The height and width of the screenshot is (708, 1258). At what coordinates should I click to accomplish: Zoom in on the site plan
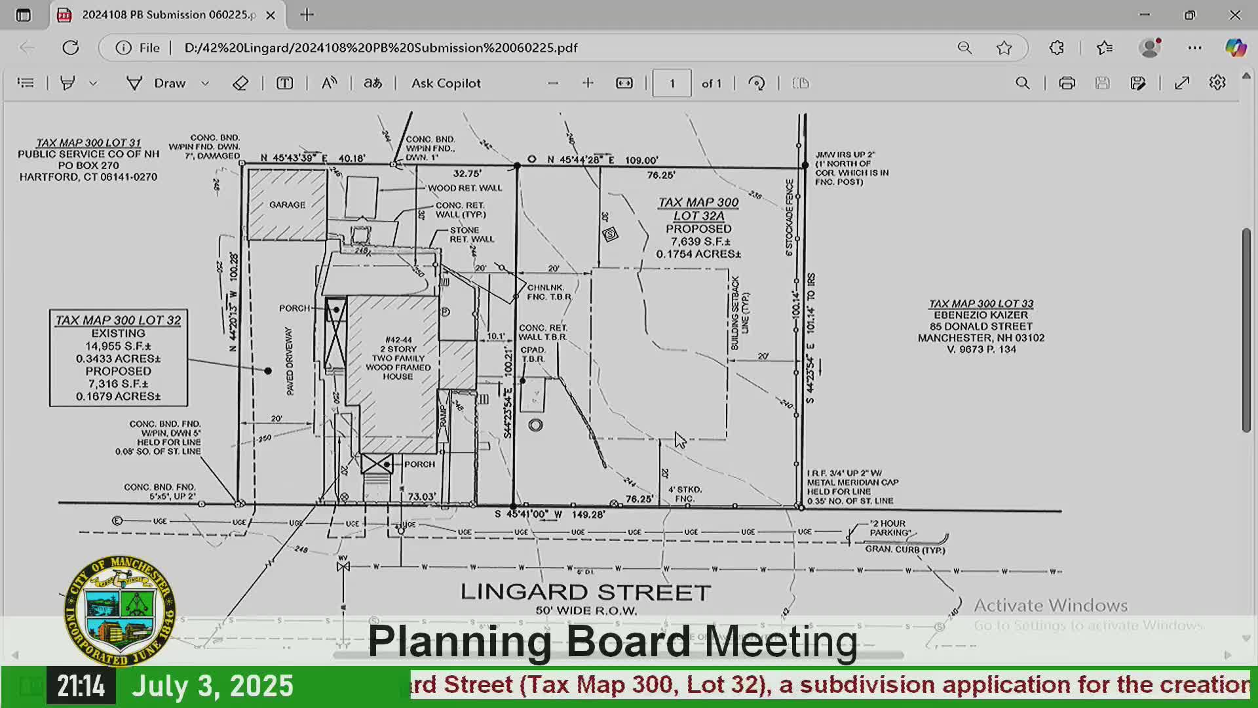point(588,83)
